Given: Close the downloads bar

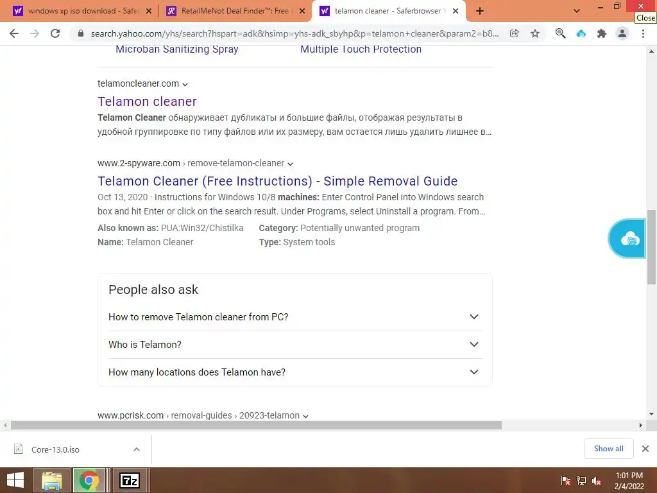Looking at the screenshot, I should coord(645,449).
